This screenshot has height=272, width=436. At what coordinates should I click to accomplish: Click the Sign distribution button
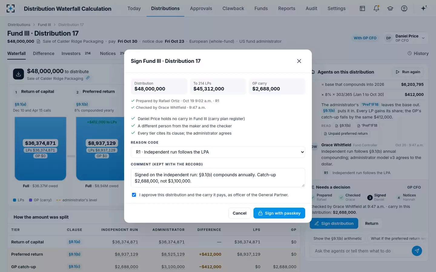(334, 223)
